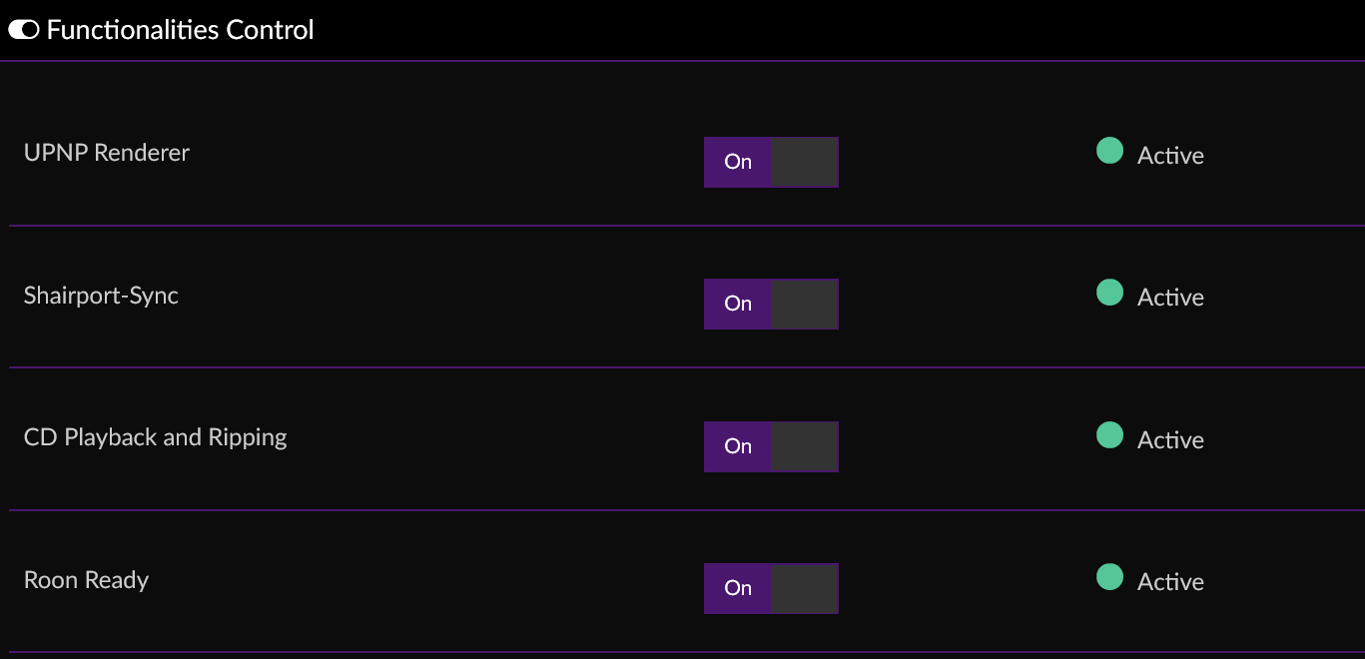Click the gray handle of the Roon Ready switch
Image resolution: width=1365 pixels, height=659 pixels.
pyautogui.click(x=804, y=588)
